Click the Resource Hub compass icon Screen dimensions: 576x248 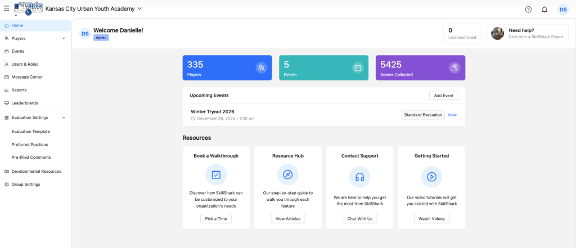288,175
